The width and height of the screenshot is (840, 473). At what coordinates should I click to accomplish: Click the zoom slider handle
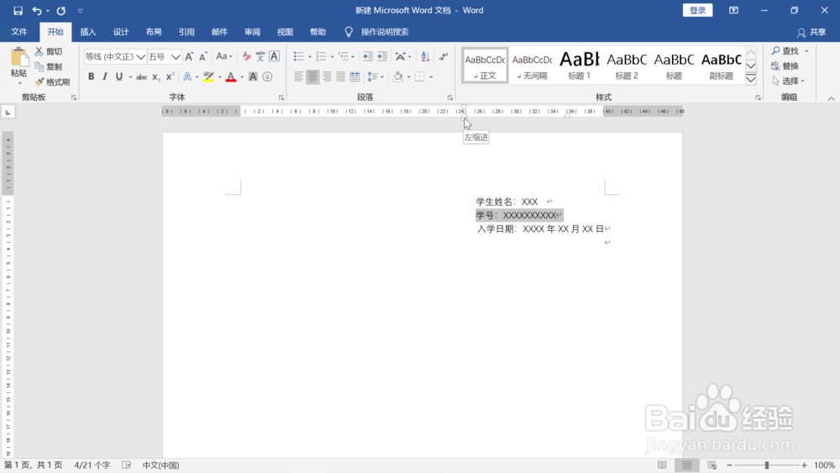[x=767, y=465]
